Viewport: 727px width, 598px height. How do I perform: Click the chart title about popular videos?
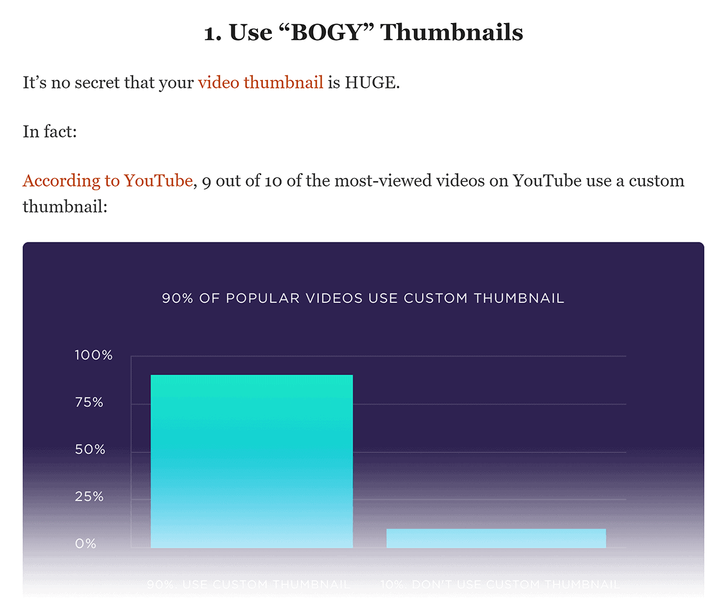[x=363, y=298]
